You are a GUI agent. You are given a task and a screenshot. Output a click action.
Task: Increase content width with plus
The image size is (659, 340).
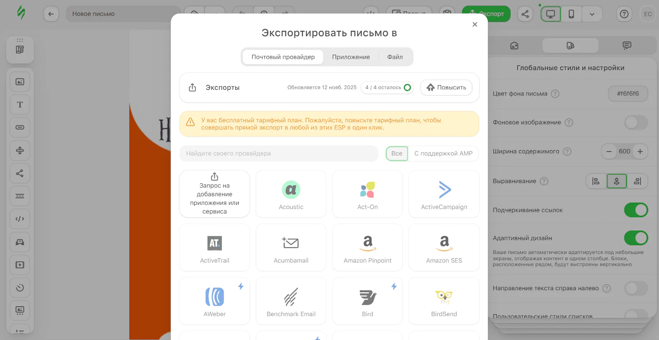coord(640,151)
